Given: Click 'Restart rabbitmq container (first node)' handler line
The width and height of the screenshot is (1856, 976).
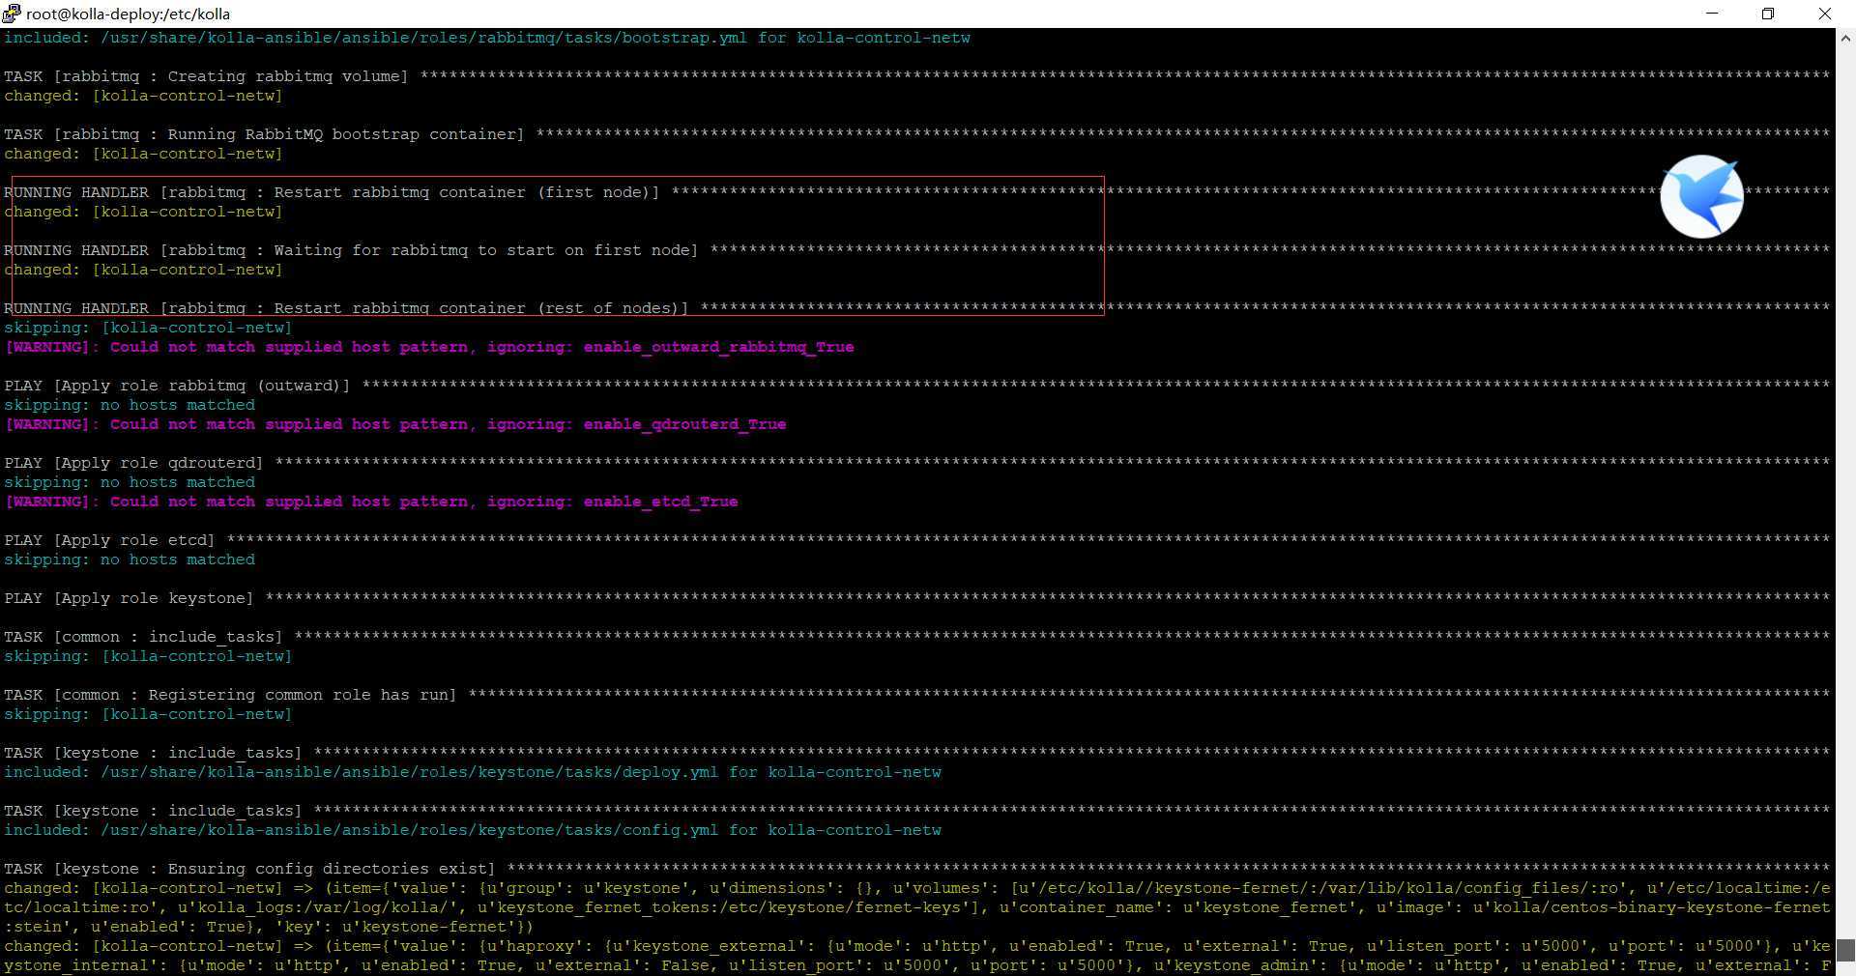Looking at the screenshot, I should [x=916, y=192].
